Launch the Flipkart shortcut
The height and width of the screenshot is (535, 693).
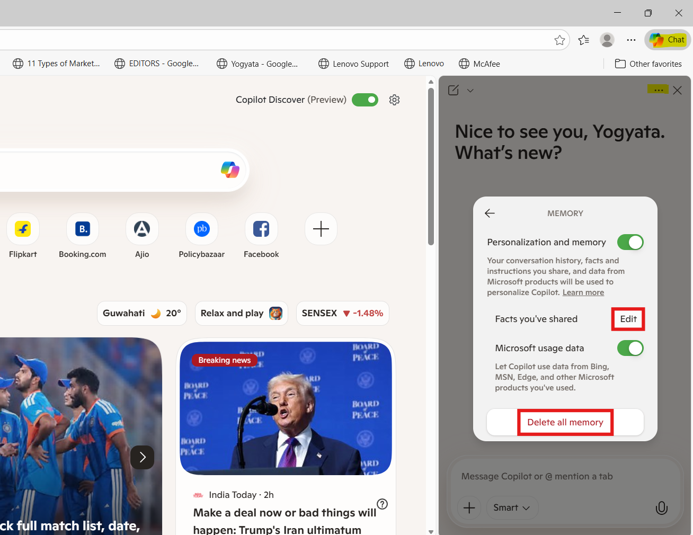23,228
